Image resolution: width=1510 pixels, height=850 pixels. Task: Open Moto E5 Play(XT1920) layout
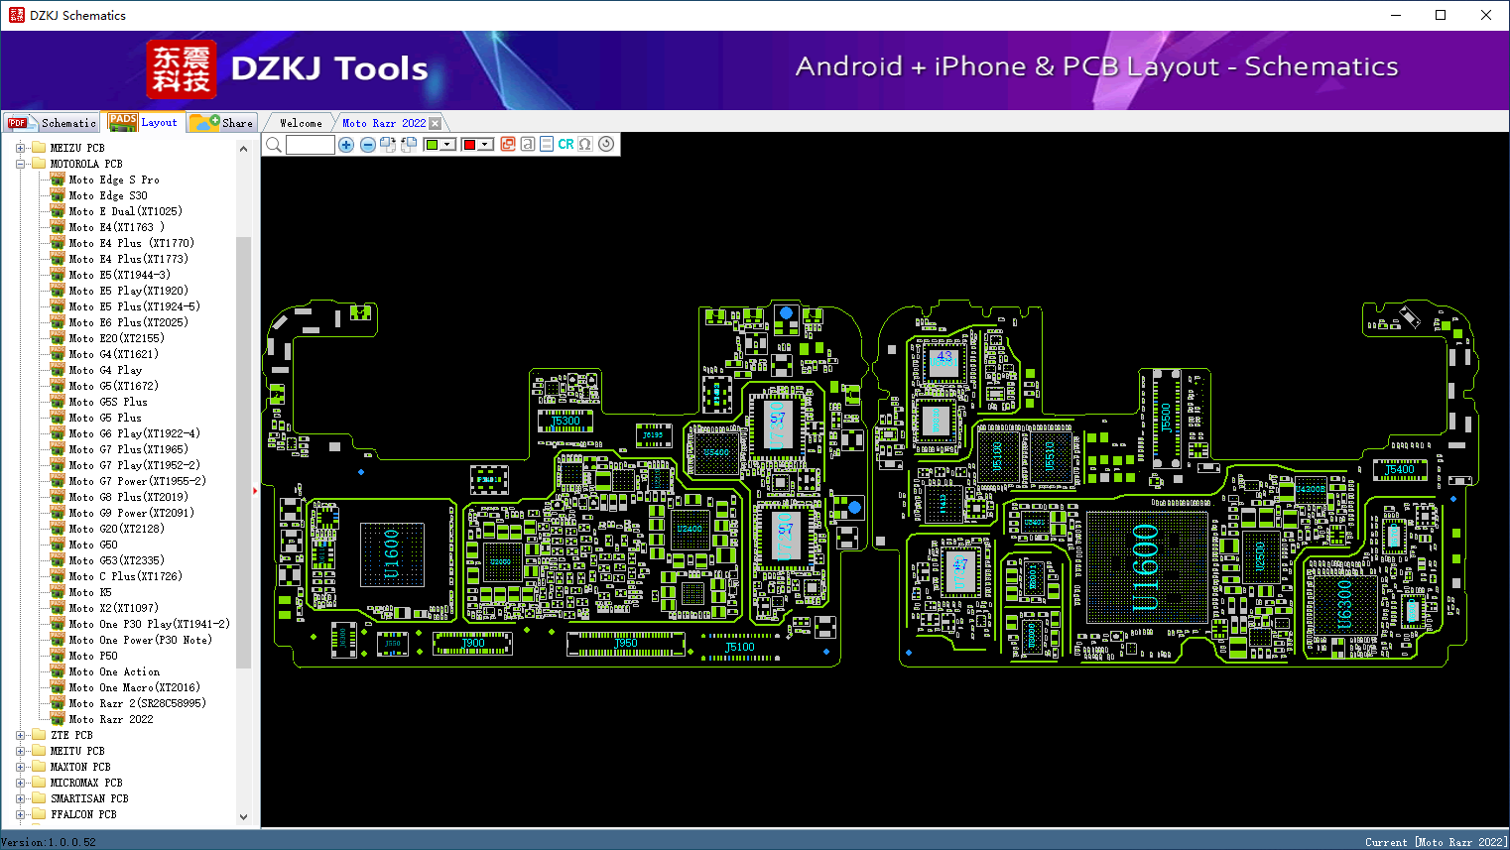[x=129, y=291]
